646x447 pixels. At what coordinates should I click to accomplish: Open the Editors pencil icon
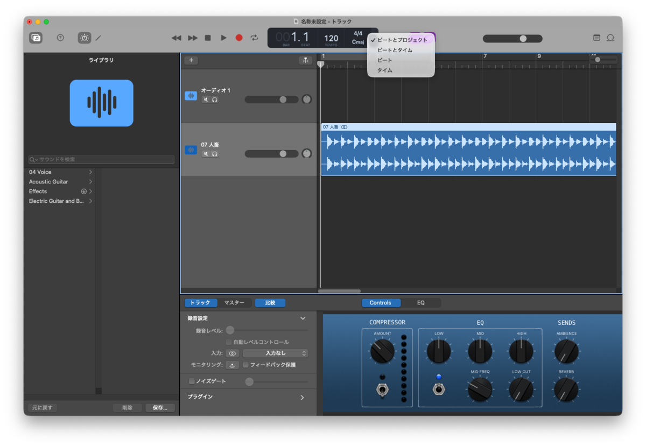99,38
